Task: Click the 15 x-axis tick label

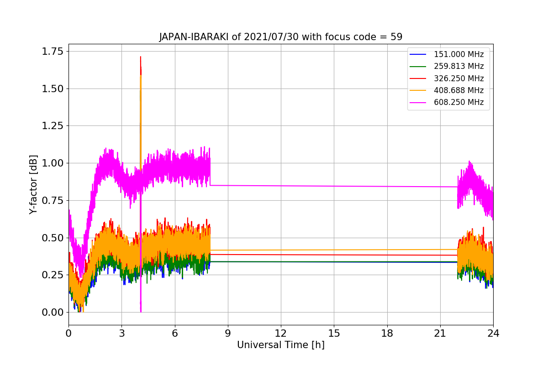Action: pyautogui.click(x=334, y=334)
